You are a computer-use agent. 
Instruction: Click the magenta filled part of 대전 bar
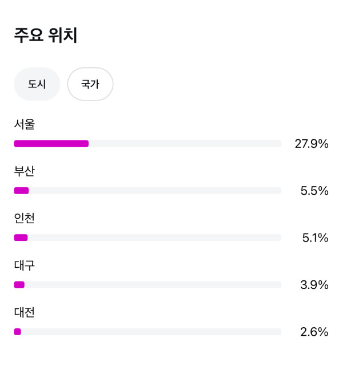[x=18, y=332]
